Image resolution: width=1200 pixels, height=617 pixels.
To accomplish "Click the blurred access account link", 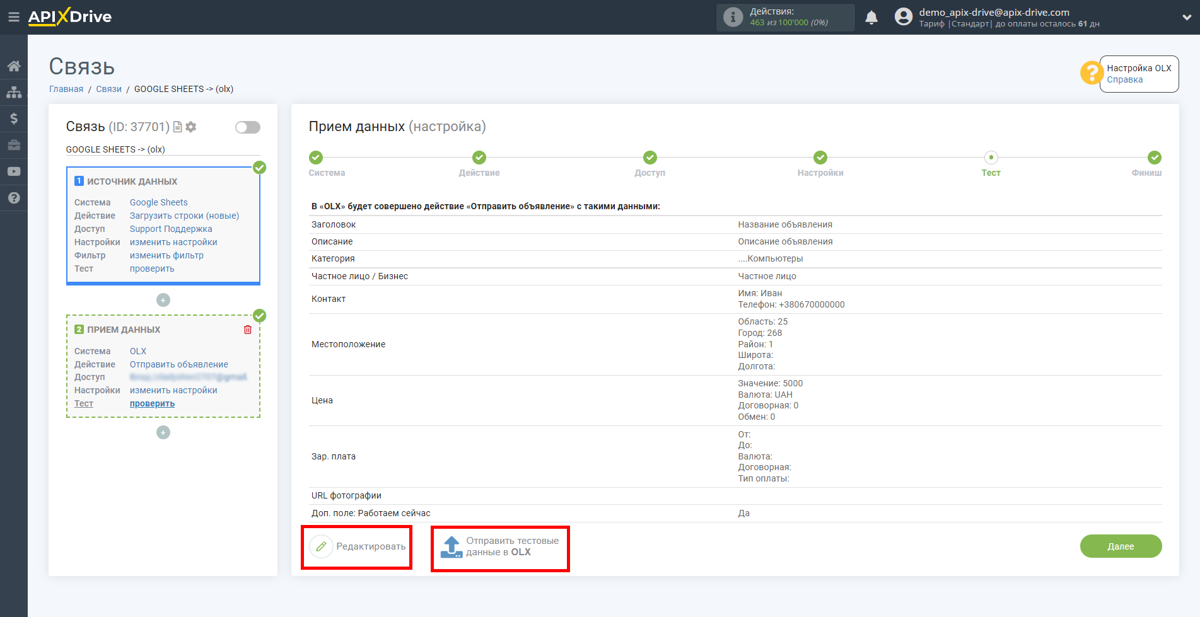I will pyautogui.click(x=189, y=377).
